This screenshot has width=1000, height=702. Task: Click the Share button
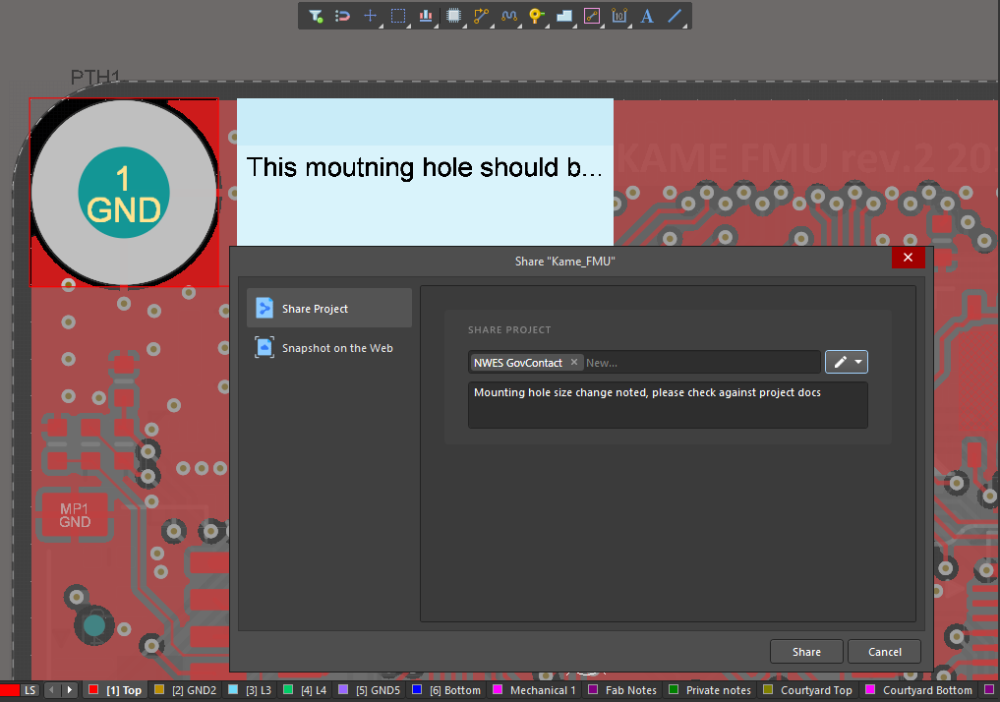806,652
